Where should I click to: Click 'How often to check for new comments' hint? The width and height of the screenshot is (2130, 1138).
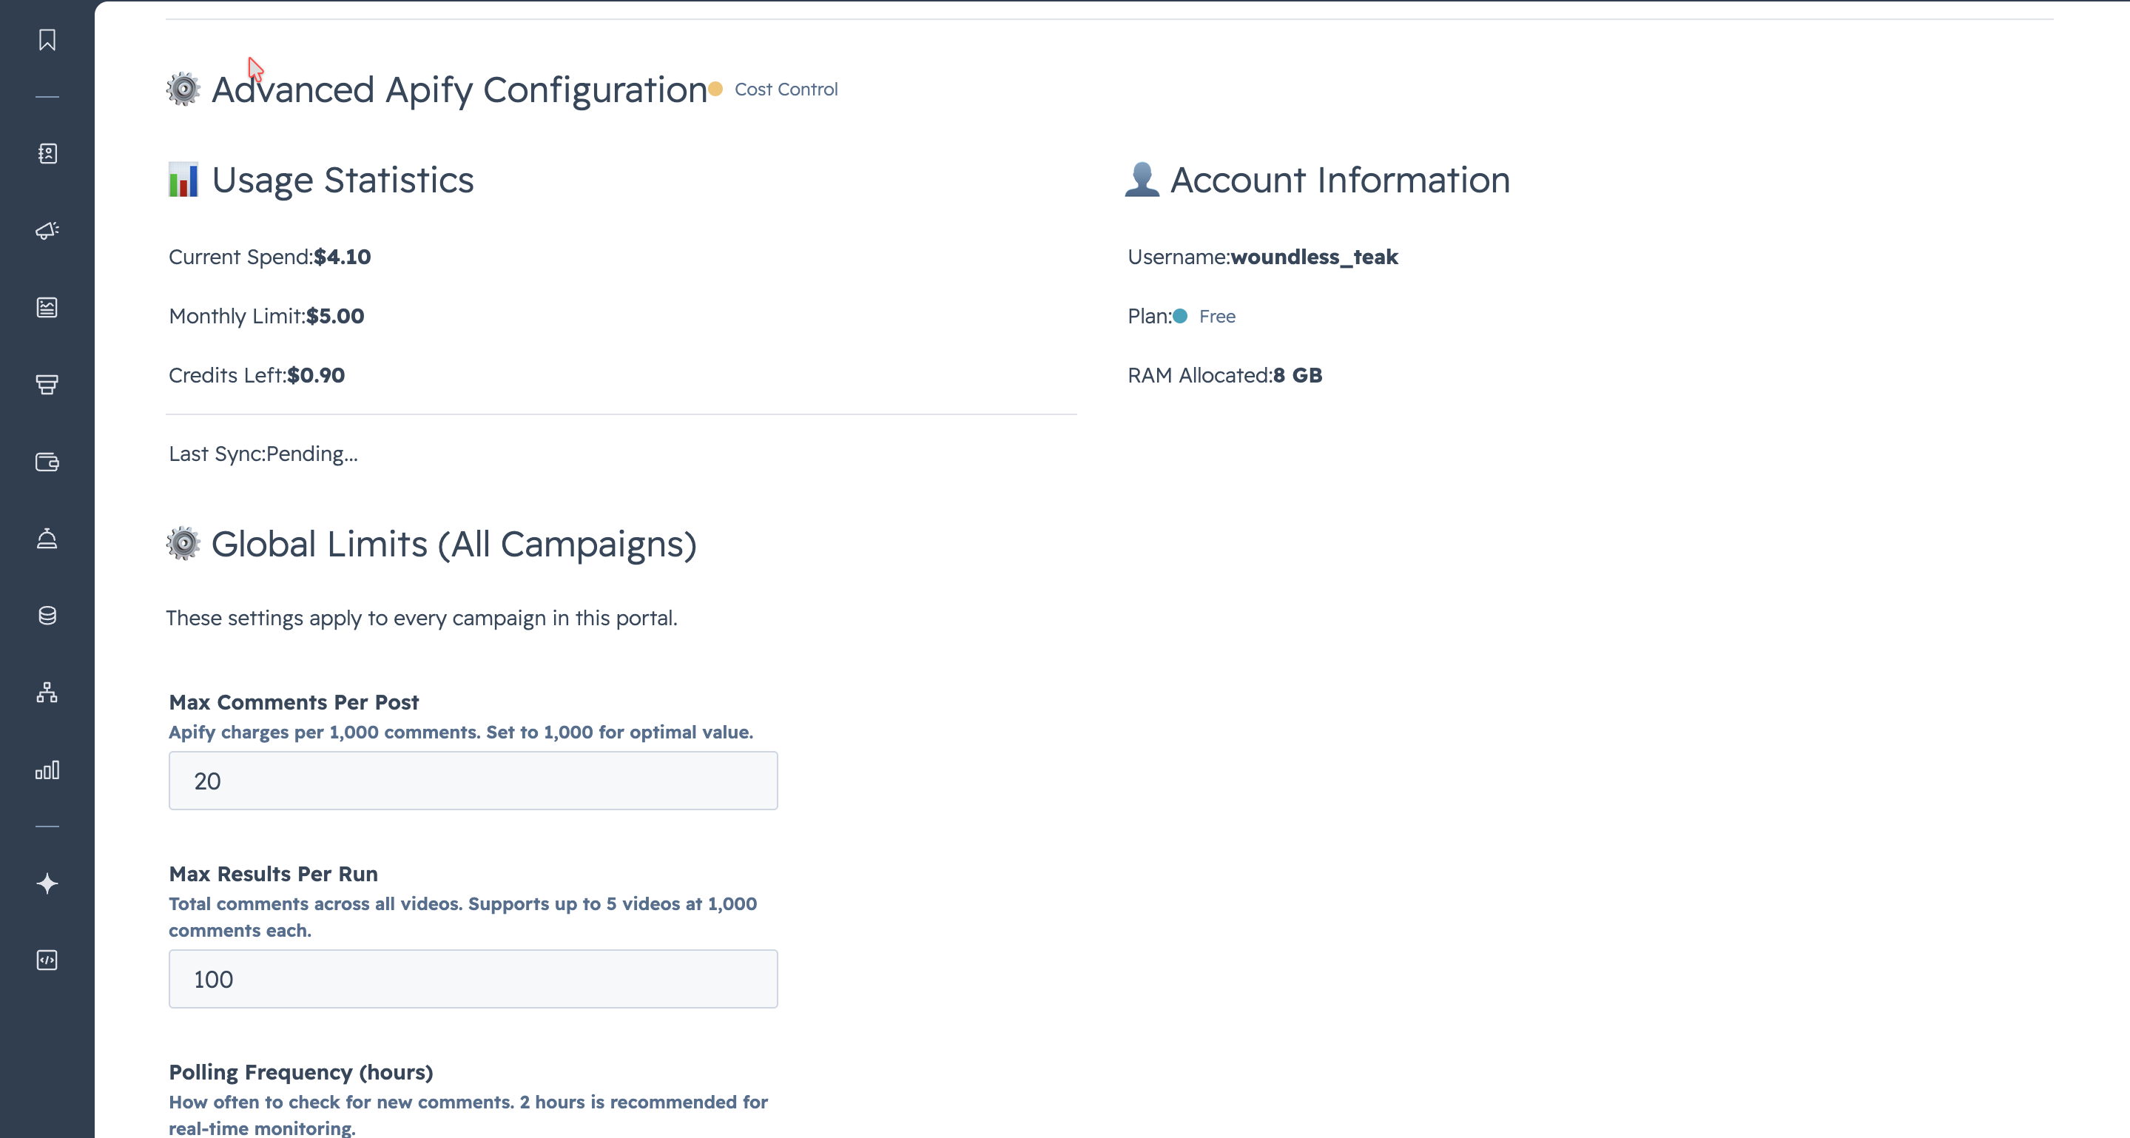(468, 1114)
